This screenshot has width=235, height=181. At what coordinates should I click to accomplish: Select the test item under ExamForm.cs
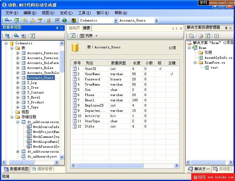[x=214, y=68]
